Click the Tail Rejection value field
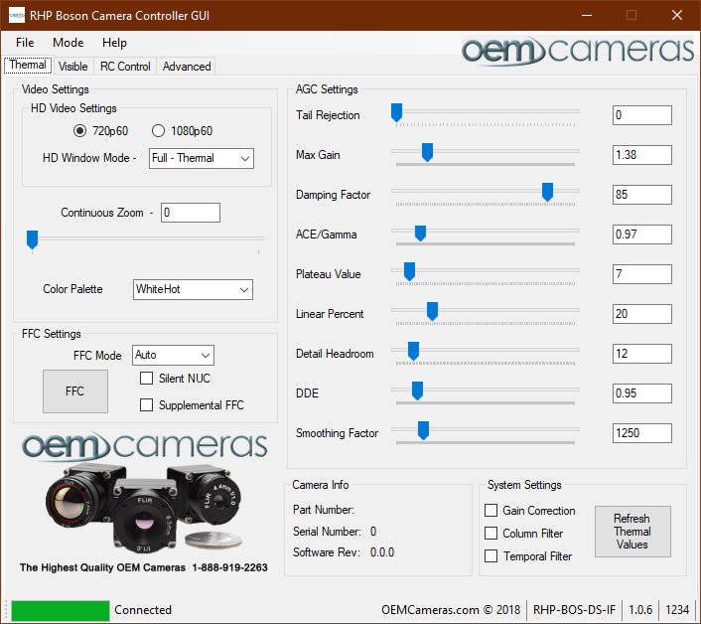The width and height of the screenshot is (701, 624). (642, 115)
